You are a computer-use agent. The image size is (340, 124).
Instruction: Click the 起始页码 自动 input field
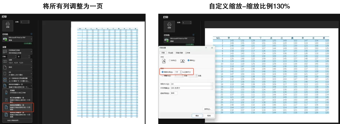174,93
